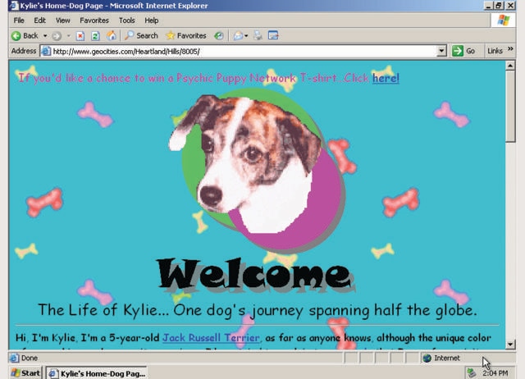
Task: Restore down the Internet Explorer window
Action: click(499, 6)
